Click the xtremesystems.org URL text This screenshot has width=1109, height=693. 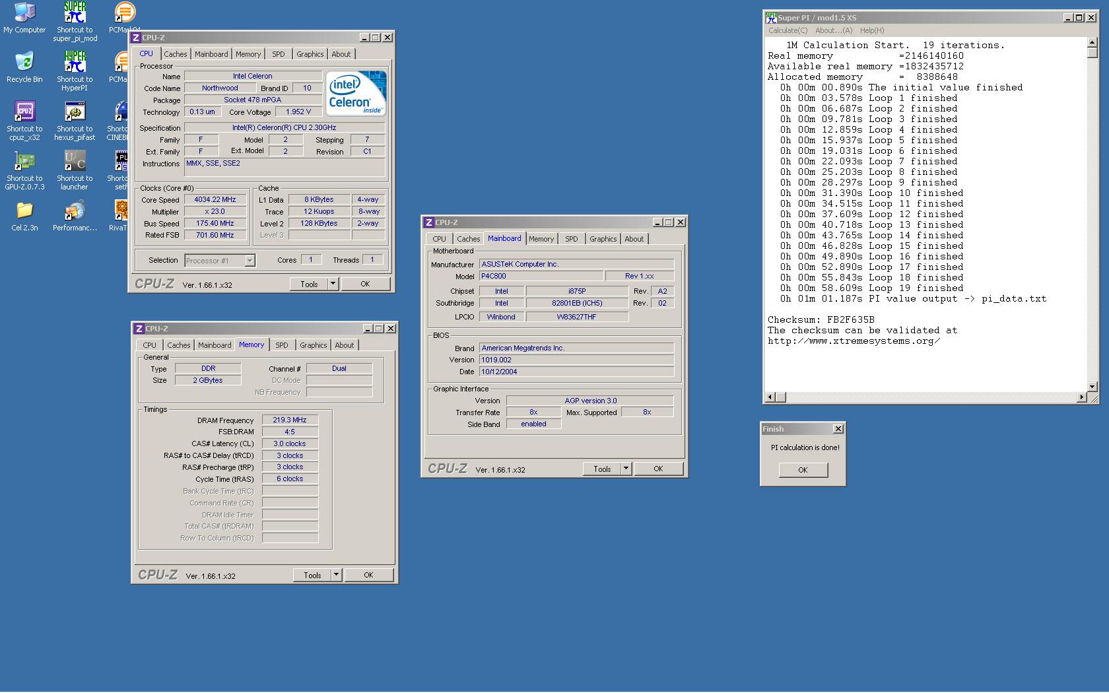854,341
